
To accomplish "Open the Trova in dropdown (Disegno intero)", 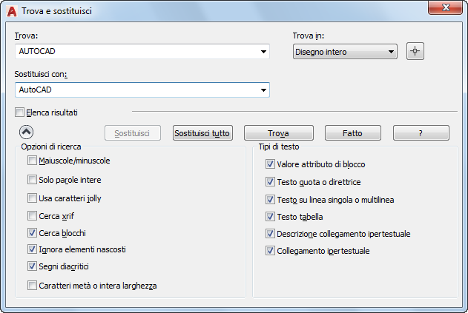I will (345, 52).
